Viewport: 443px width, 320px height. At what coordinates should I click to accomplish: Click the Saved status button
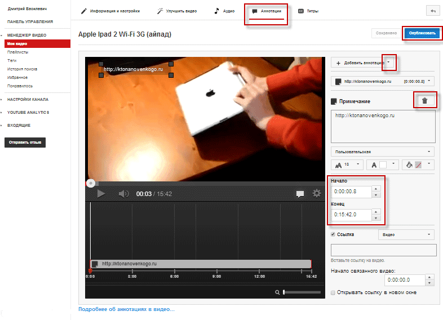point(386,33)
